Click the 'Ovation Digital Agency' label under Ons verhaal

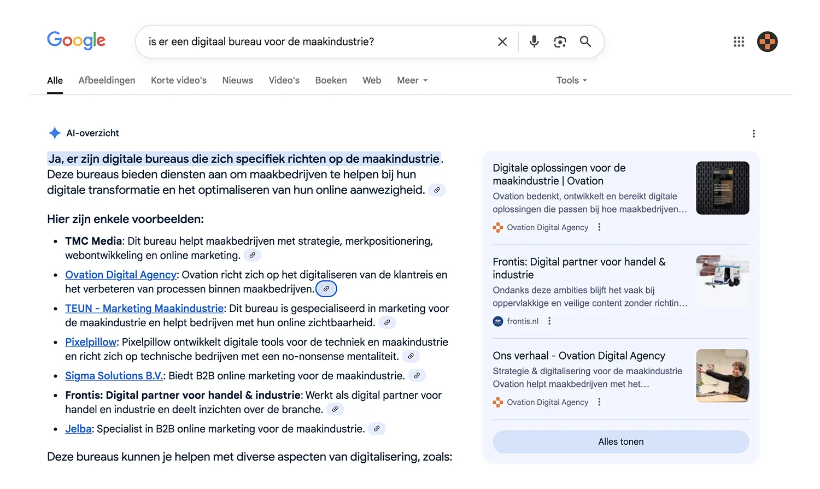click(548, 402)
